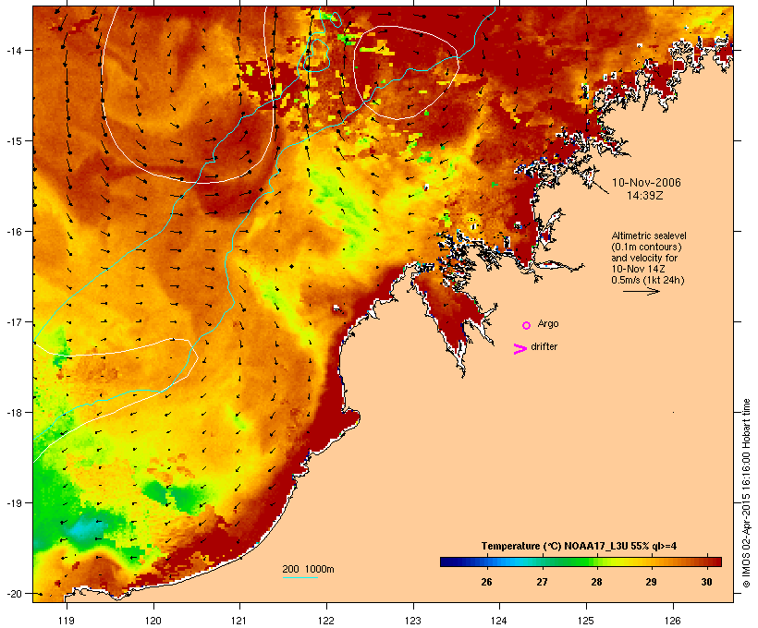The image size is (758, 628).
Task: Click the 125 longitude axis label
Action: (x=586, y=621)
